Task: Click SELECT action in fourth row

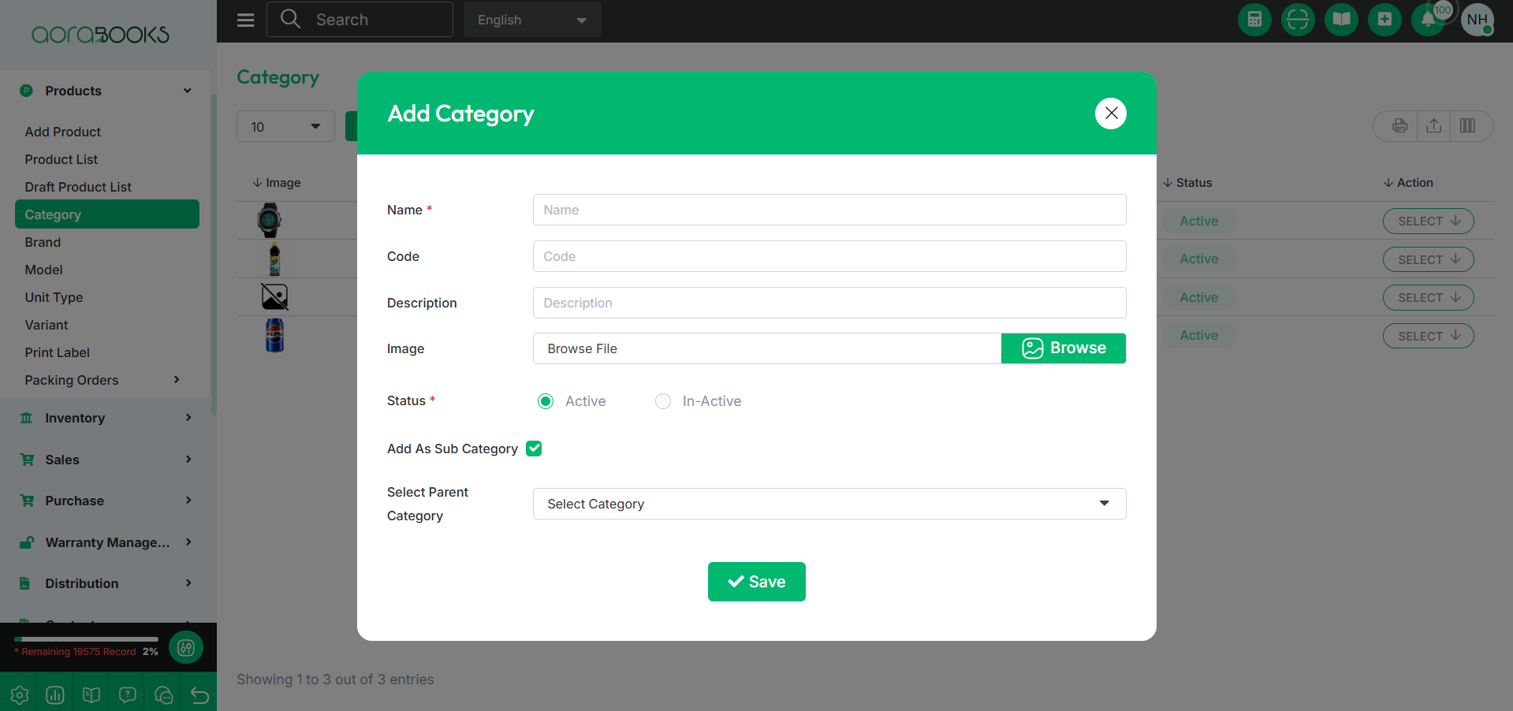Action: [1429, 336]
